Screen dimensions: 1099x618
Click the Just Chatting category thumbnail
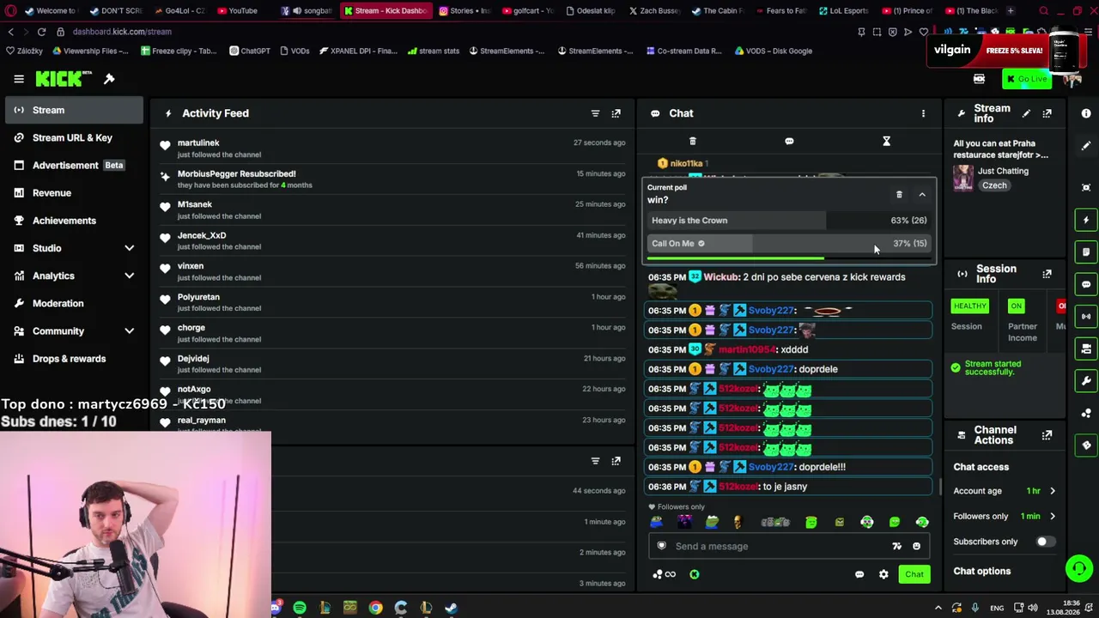pyautogui.click(x=963, y=178)
